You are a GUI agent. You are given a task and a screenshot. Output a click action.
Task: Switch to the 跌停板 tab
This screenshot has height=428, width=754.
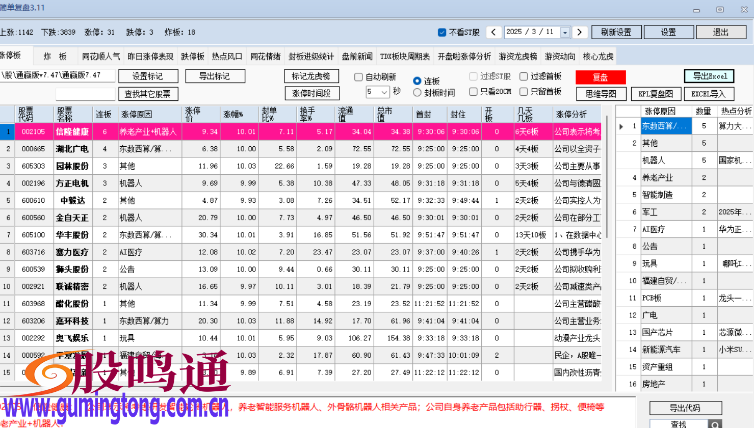[193, 57]
